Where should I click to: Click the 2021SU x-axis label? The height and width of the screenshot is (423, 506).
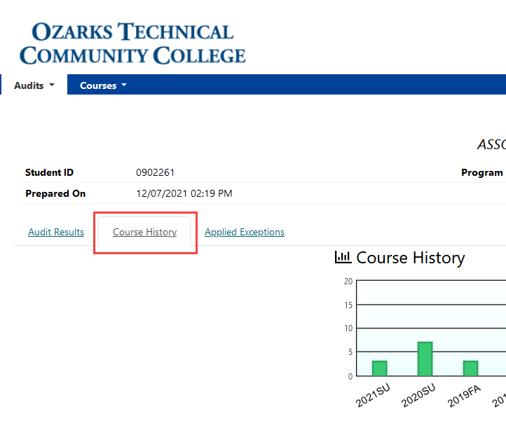click(373, 398)
